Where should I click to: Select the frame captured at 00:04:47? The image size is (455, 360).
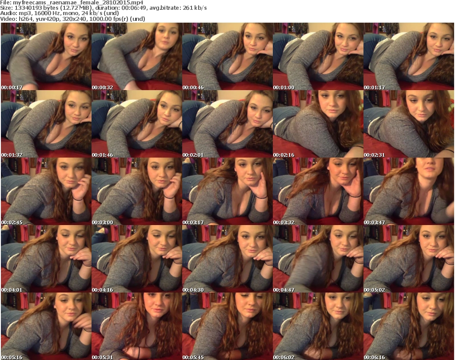(318, 259)
